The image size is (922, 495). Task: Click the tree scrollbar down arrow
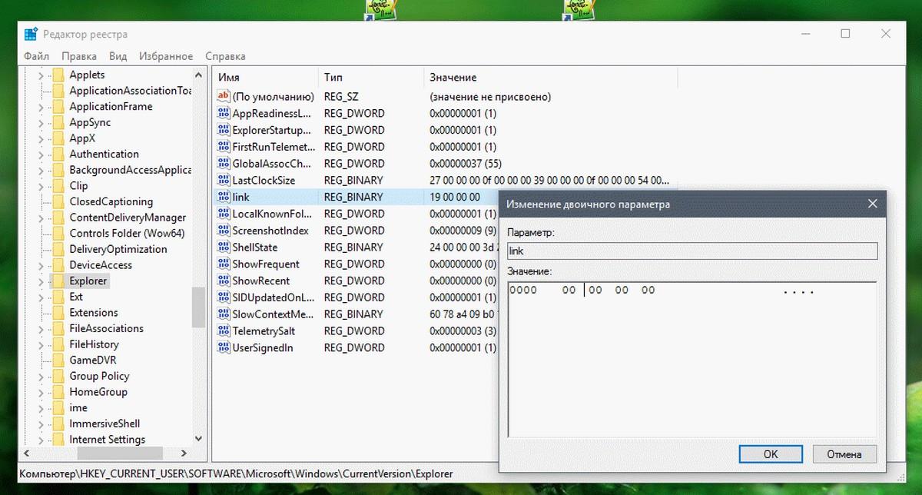point(199,439)
